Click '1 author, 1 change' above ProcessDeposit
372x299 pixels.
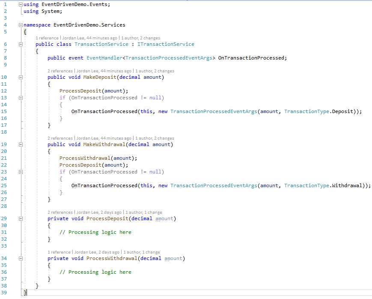point(144,212)
